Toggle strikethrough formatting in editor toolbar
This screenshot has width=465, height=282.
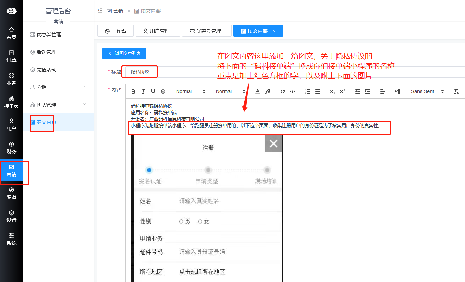coord(163,91)
